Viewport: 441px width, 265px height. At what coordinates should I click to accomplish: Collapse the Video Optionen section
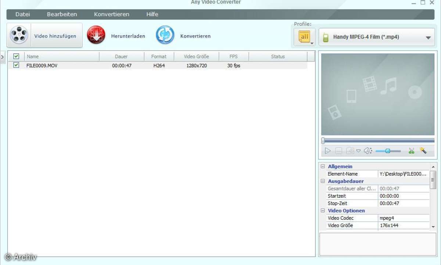pos(323,211)
